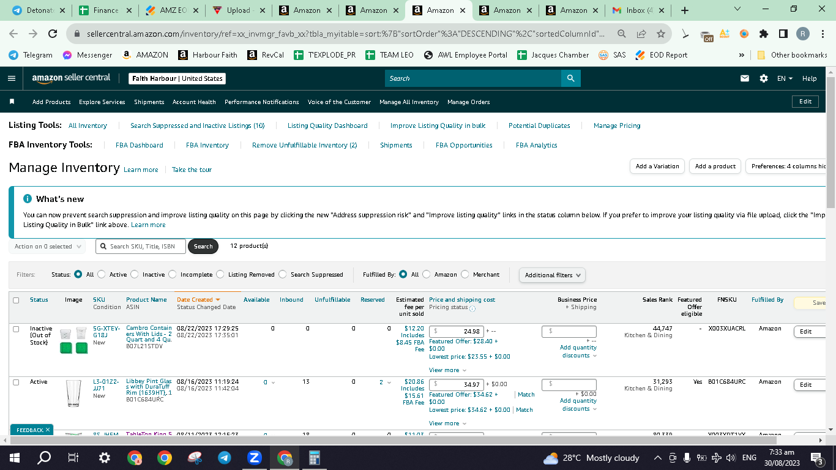Viewport: 836px width, 470px height.
Task: Open Account Health menu item
Action: (194, 102)
